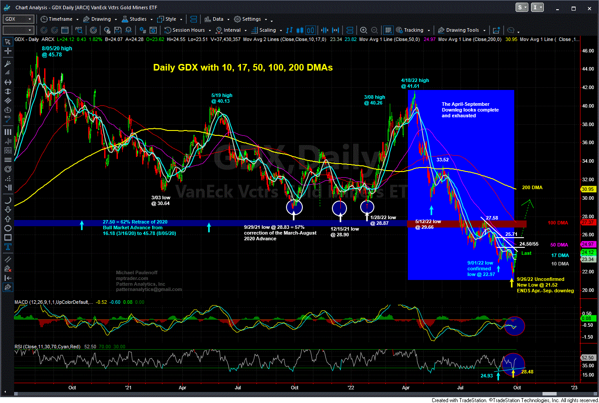Toggle the hollow candlestick style button
This screenshot has width=599, height=403.
[x=311, y=30]
